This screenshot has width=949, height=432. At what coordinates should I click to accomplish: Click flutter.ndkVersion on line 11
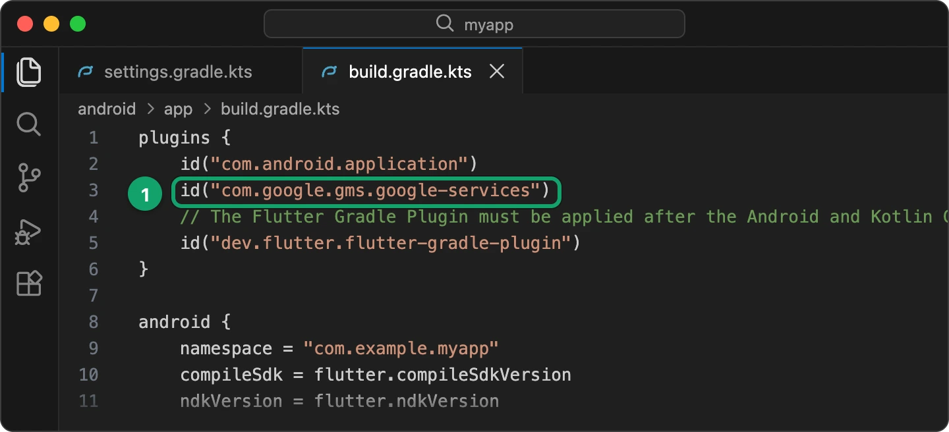pyautogui.click(x=406, y=401)
